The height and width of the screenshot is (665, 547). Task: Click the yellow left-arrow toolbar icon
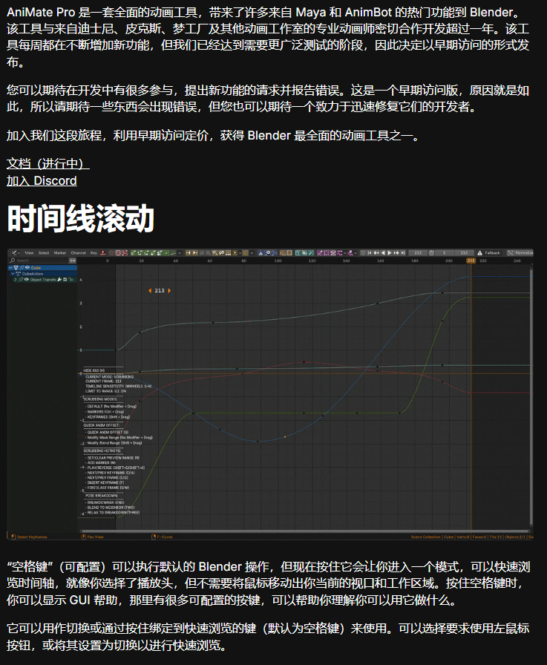[188, 253]
